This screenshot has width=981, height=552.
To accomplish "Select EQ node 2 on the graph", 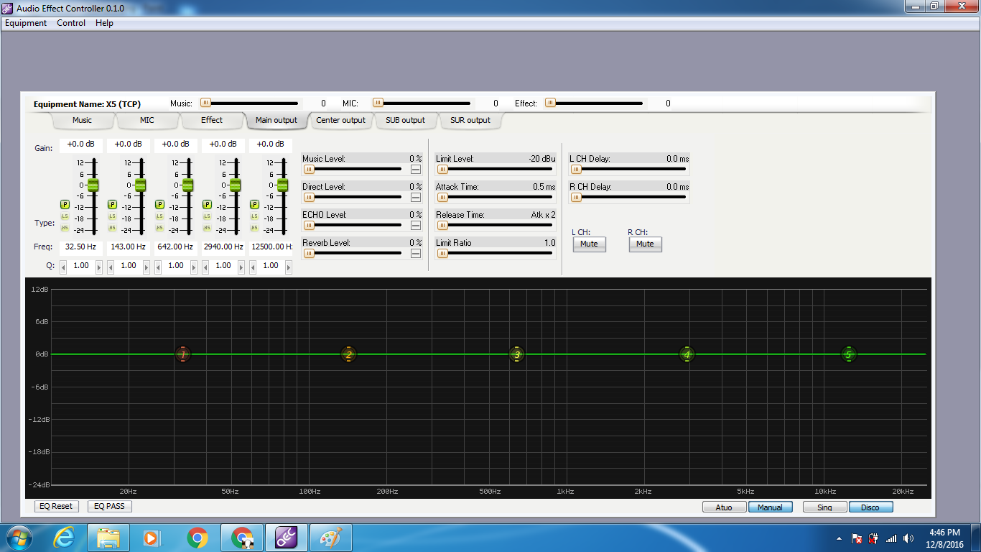I will coord(348,354).
